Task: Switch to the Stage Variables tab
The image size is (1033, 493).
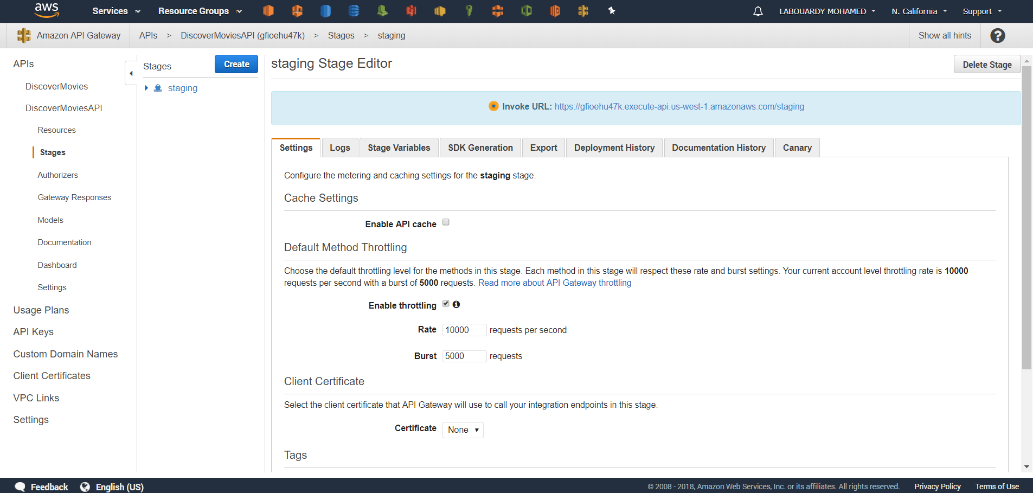Action: pos(399,148)
